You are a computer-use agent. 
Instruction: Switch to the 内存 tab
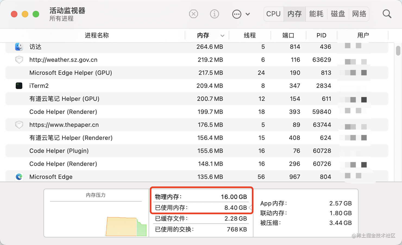coord(295,14)
